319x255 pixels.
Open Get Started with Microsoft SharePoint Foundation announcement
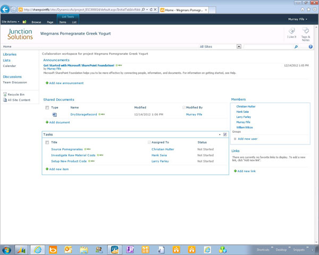[x=79, y=65]
